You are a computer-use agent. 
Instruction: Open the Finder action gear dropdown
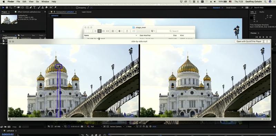tap(120, 31)
